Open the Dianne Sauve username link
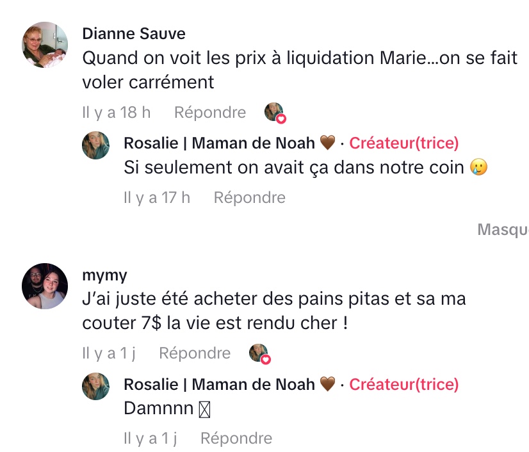This screenshot has height=452, width=529. [134, 33]
